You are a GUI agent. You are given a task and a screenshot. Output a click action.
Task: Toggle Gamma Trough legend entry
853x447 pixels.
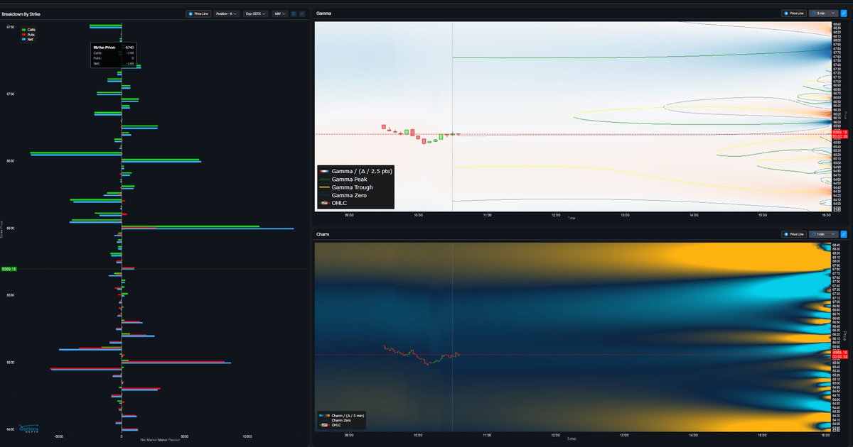pyautogui.click(x=347, y=187)
